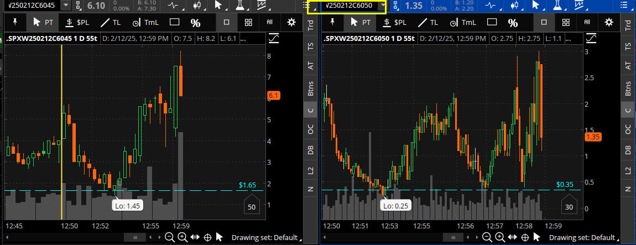
Task: Open gear settings in right chart toolbar
Action: coord(608,22)
